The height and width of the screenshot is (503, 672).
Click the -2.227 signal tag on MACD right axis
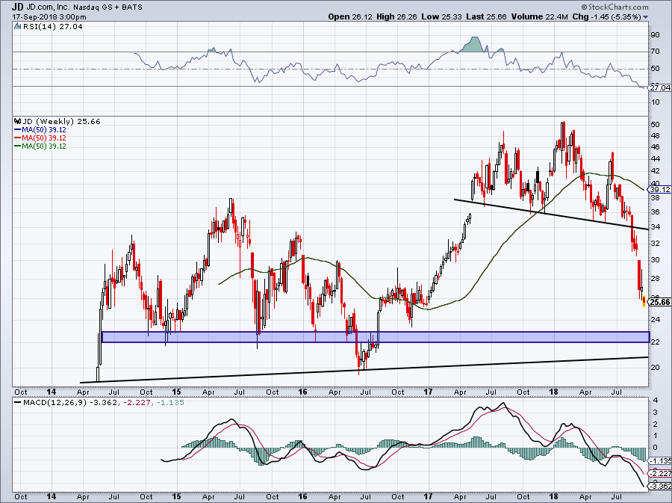pos(660,473)
